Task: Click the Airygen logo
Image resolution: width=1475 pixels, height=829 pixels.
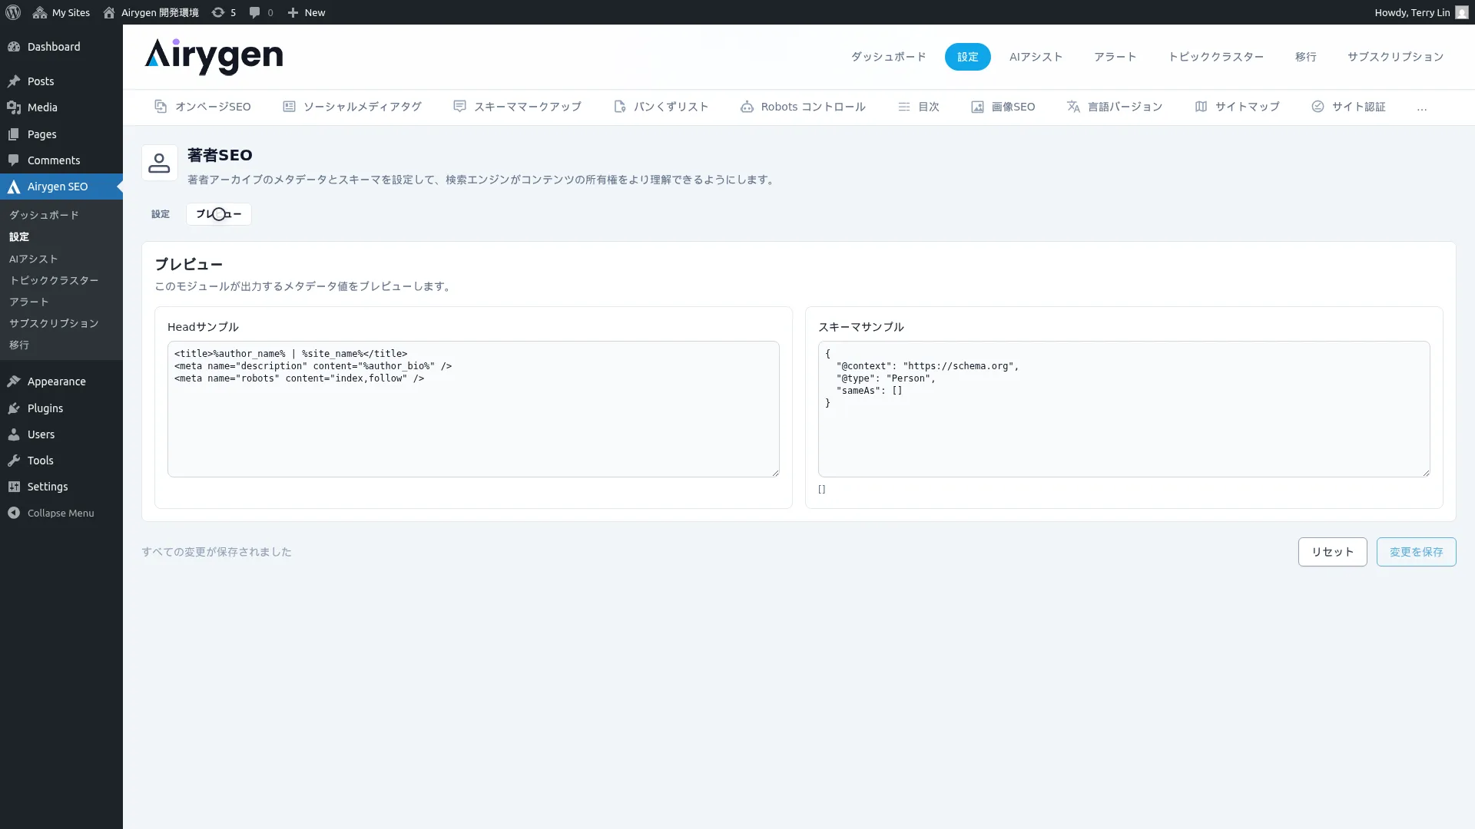Action: pyautogui.click(x=214, y=57)
